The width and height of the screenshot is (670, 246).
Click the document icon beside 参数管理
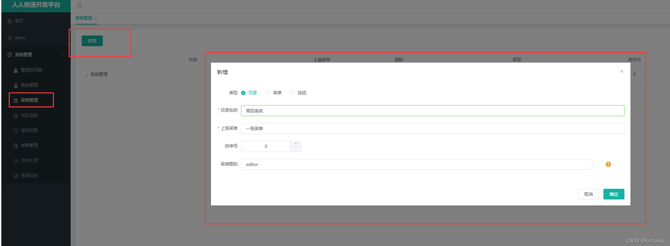click(x=16, y=146)
